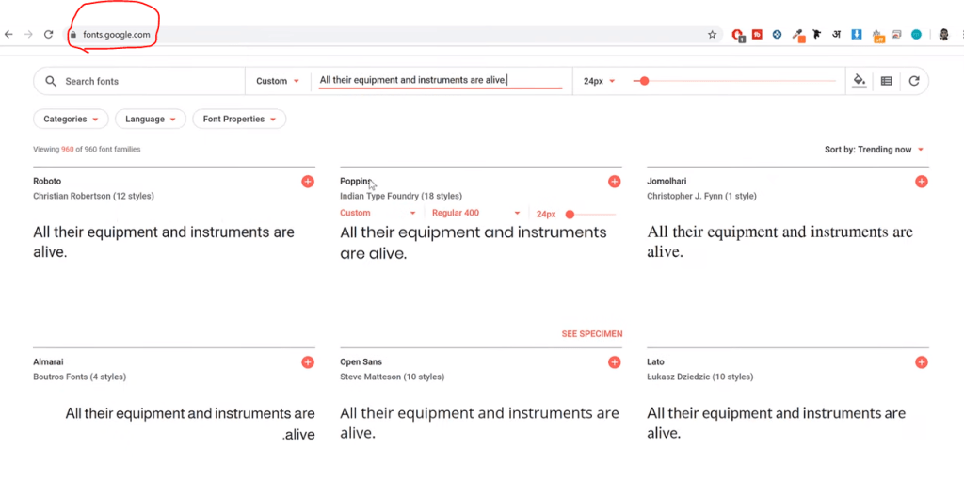Click 'Steve Matteson (10 styles)' text
Screen dimensions: 964x497
tap(393, 377)
